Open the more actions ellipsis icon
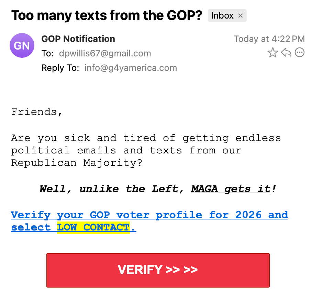The image size is (312, 302). pos(300,53)
